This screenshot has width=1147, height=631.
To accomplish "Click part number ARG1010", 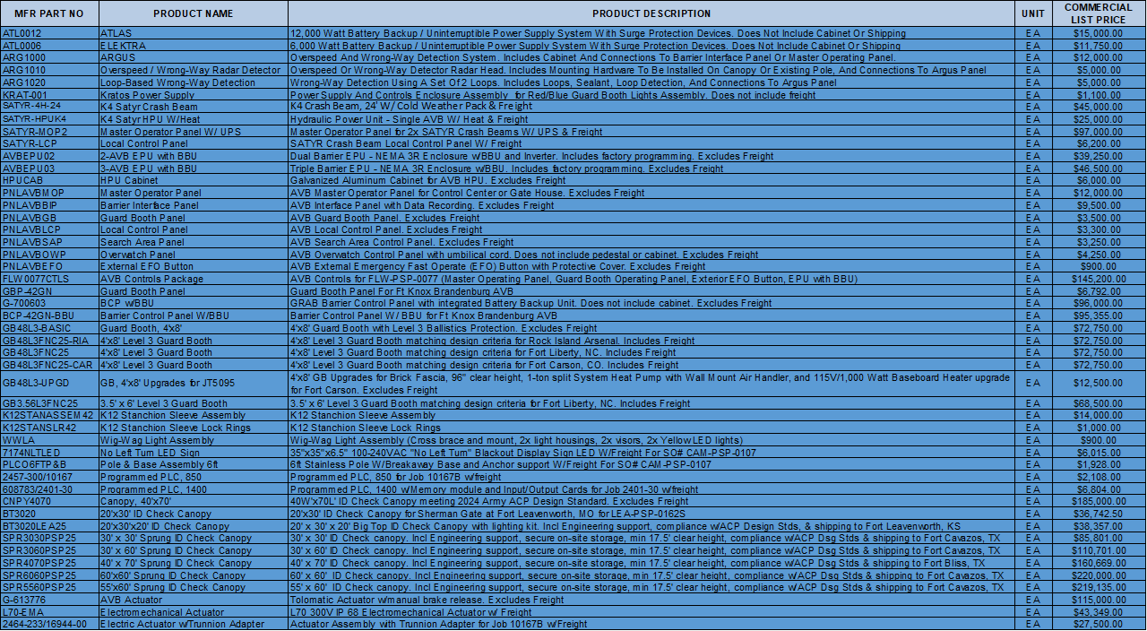I will click(x=49, y=70).
